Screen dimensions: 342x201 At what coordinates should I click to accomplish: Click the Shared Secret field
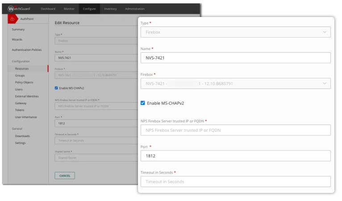96,158
